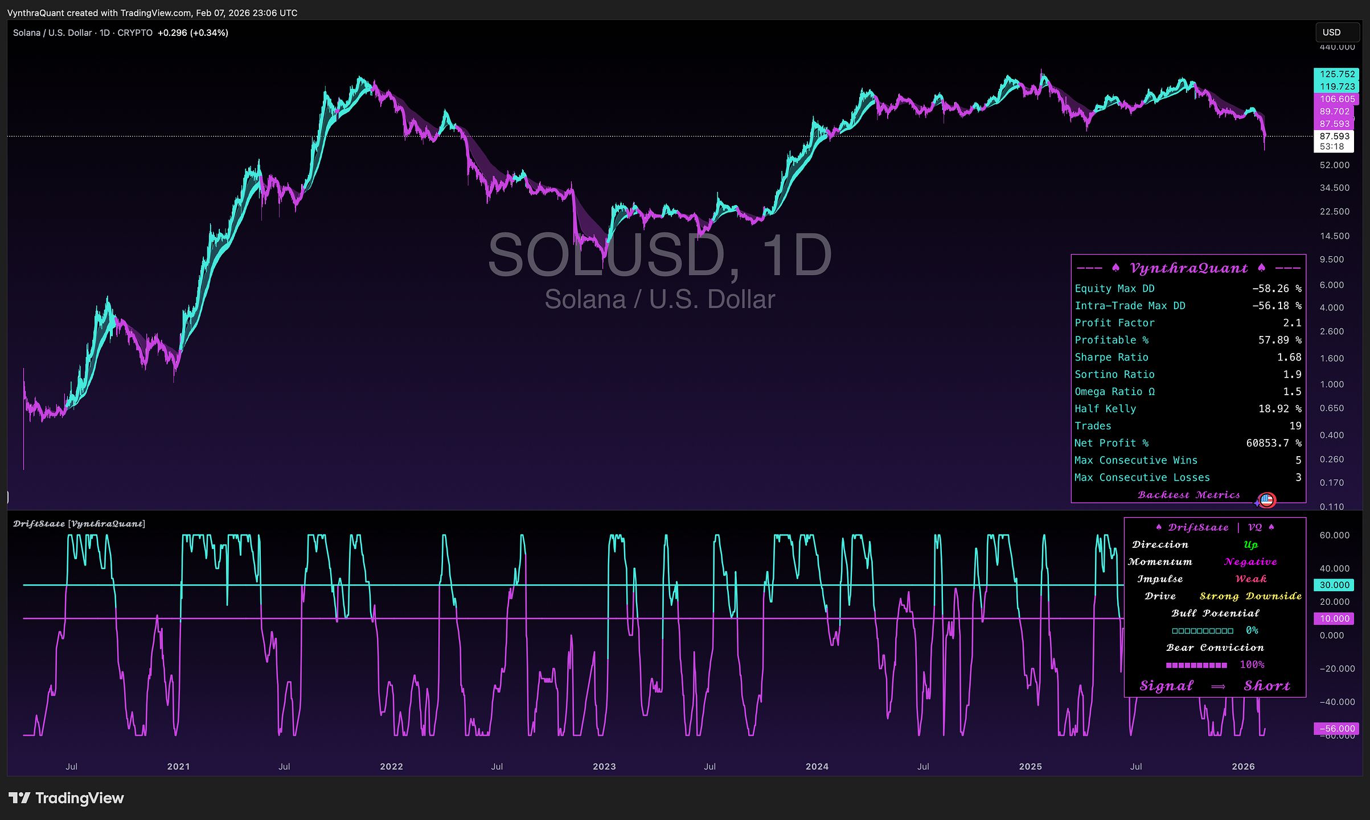Click the Sharpe Ratio row
The height and width of the screenshot is (820, 1370).
coord(1188,357)
